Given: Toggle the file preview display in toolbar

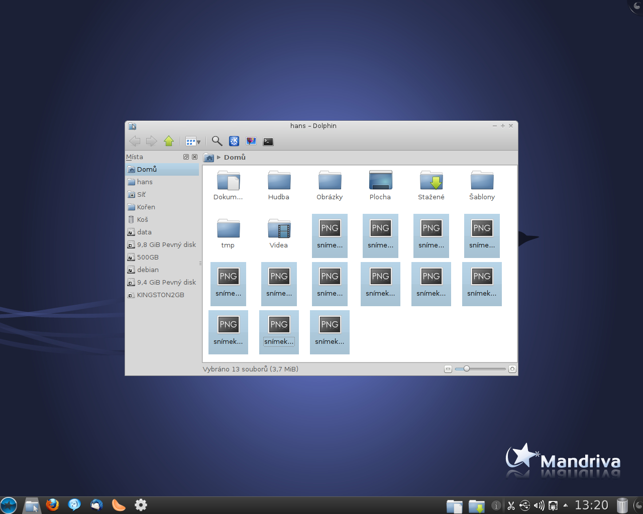Looking at the screenshot, I should pos(251,142).
